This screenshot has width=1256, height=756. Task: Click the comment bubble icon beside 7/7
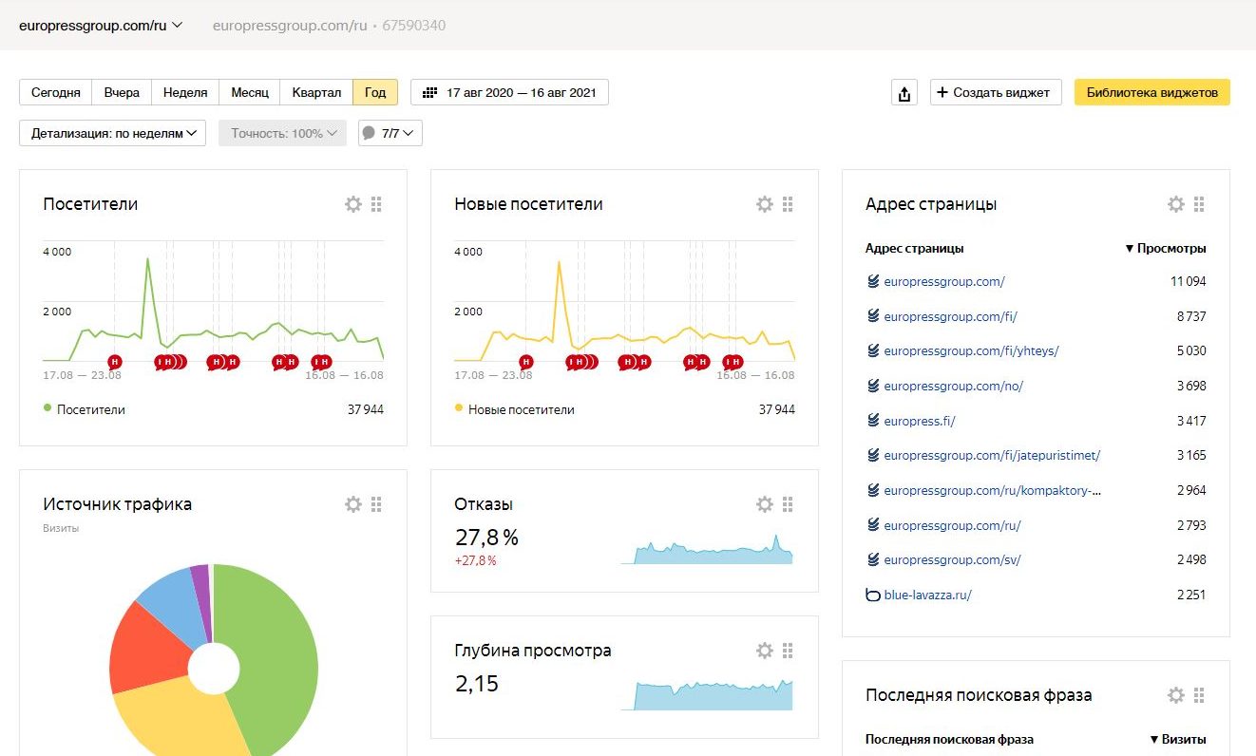pyautogui.click(x=370, y=134)
